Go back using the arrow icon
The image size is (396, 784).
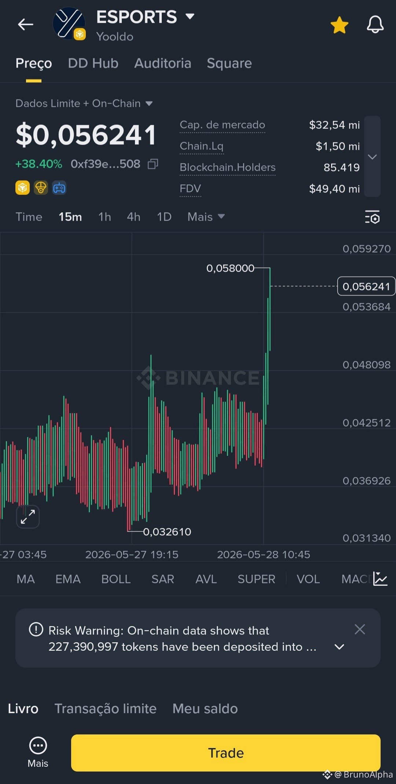(25, 25)
